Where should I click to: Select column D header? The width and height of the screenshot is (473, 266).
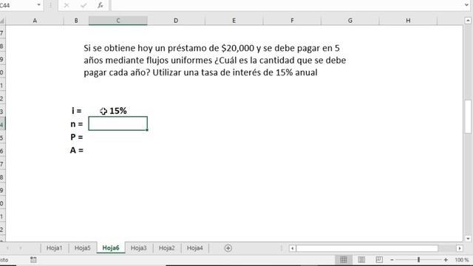(x=176, y=21)
